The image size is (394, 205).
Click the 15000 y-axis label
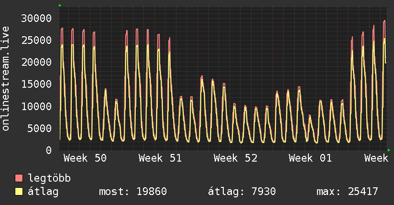coord(37,84)
